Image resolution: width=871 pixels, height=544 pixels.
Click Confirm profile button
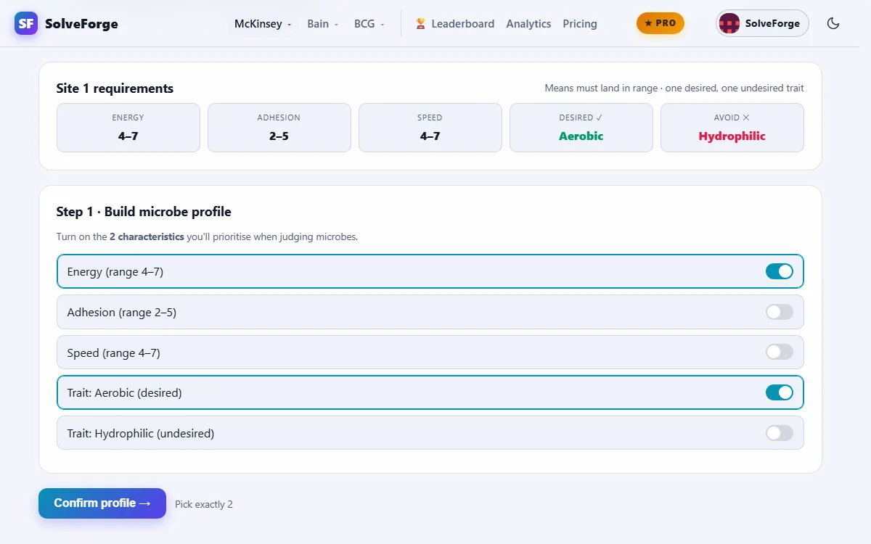[x=102, y=503]
